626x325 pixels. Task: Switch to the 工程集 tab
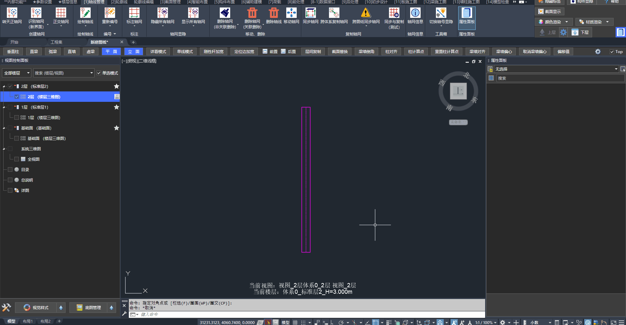[56, 42]
